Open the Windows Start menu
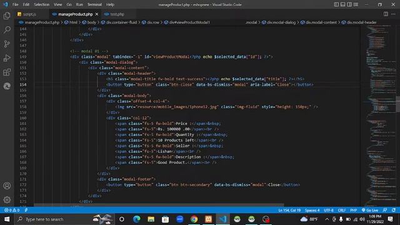 pyautogui.click(x=7, y=219)
